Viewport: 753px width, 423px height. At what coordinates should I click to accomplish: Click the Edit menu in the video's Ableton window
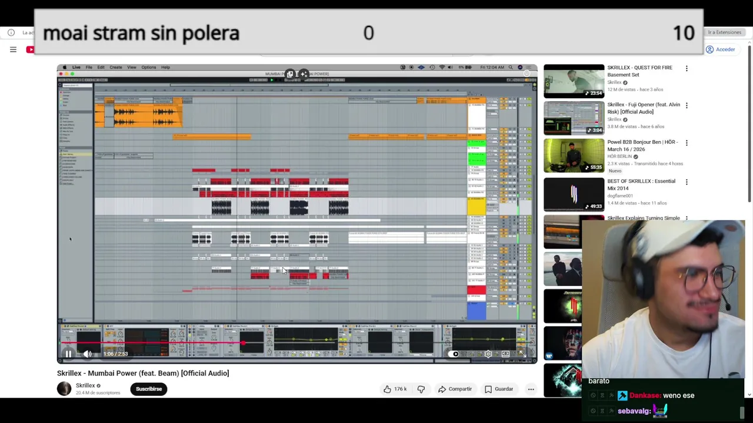(101, 67)
